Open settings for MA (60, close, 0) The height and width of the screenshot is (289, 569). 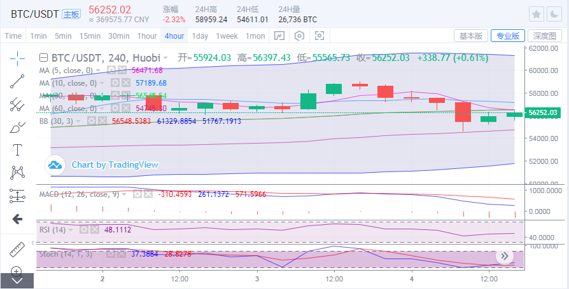[115, 108]
